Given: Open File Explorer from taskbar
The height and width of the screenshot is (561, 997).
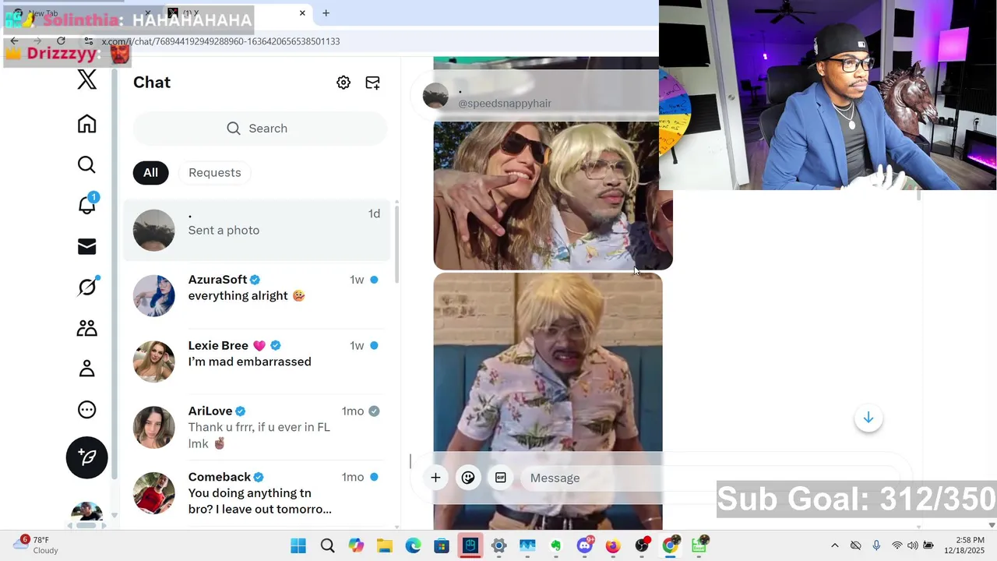Looking at the screenshot, I should pos(384,545).
